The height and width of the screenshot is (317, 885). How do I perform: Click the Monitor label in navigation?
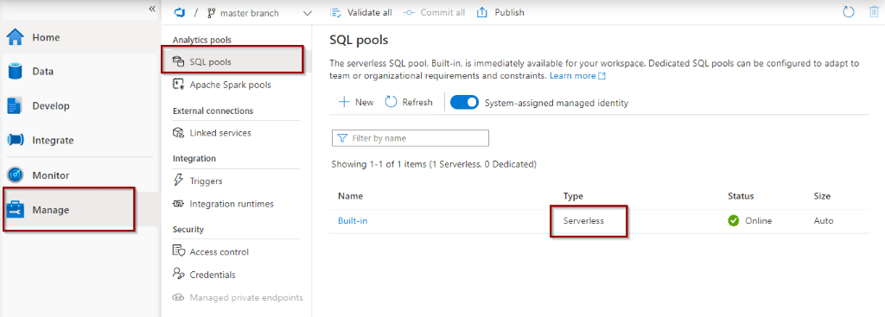tap(51, 175)
